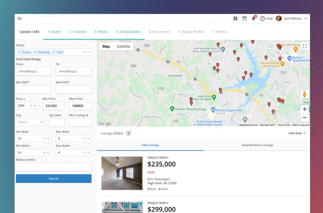Clear the Max Beds 5 value
Viewport: 323px width, 213px height.
(84, 139)
